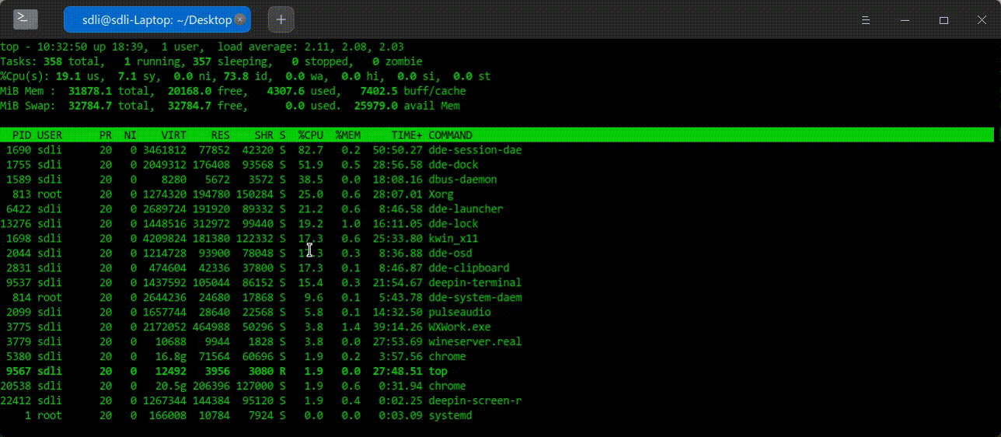This screenshot has width=1001, height=437.
Task: Click the WXWork.exe process name
Action: 460,327
